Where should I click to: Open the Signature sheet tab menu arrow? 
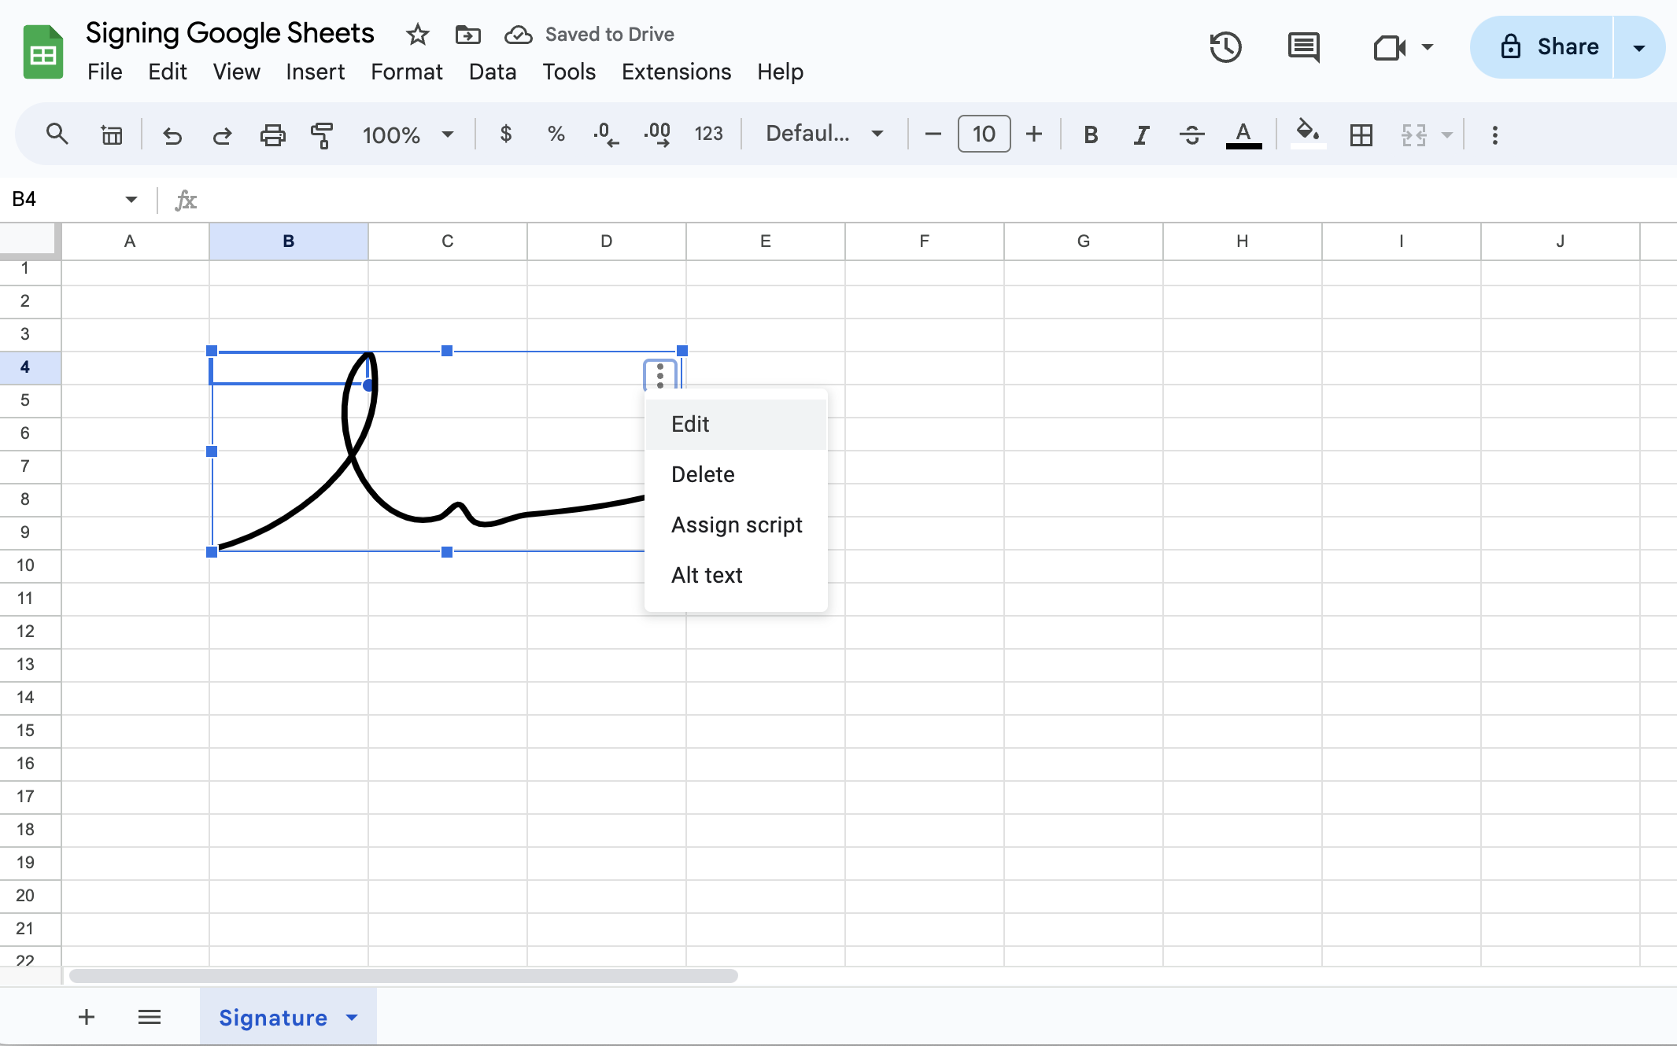(x=352, y=1018)
